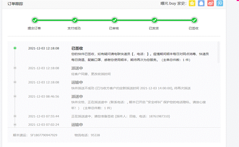Click the 订单跟踪 heading
Viewport: 239px width, 147px height.
click(15, 4)
